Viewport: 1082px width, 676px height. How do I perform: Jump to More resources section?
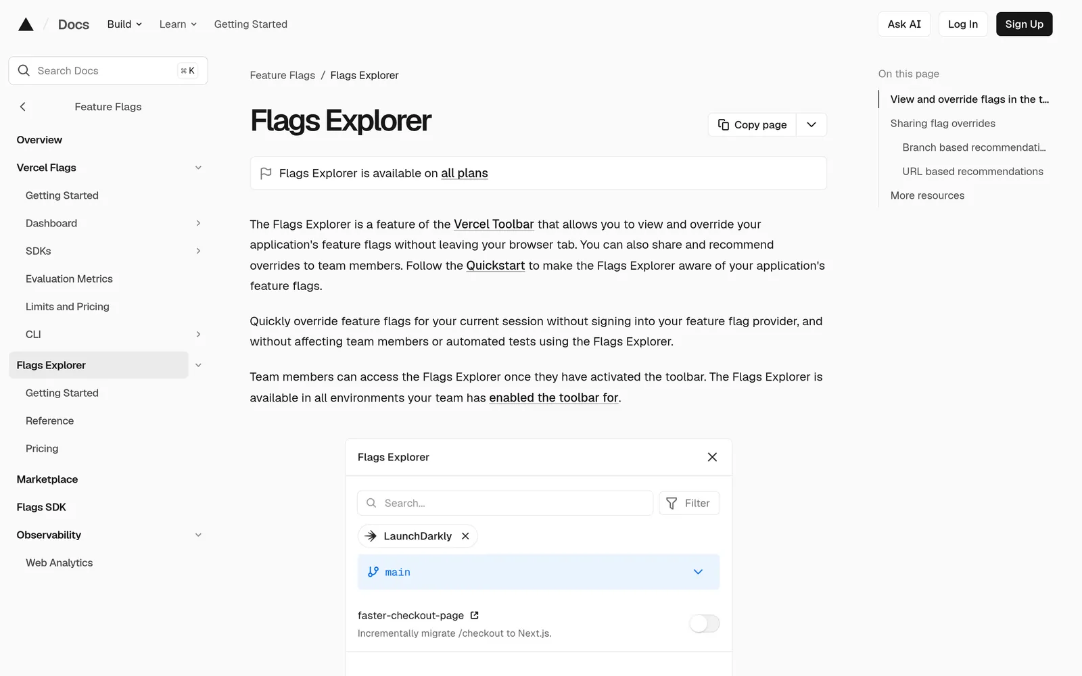click(x=927, y=195)
